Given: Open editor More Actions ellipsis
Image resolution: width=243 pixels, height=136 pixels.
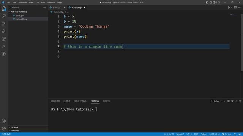Looking at the screenshot, I should tap(240, 8).
